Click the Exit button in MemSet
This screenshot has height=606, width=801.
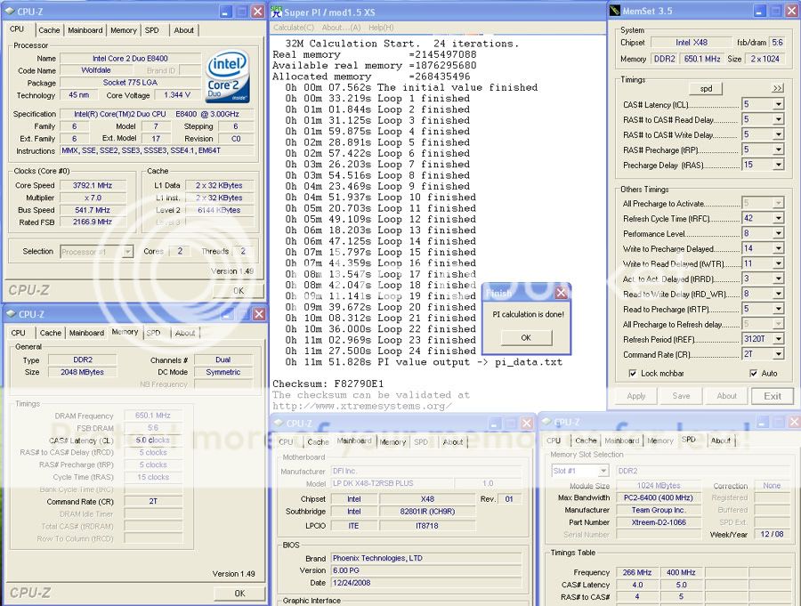coord(773,396)
